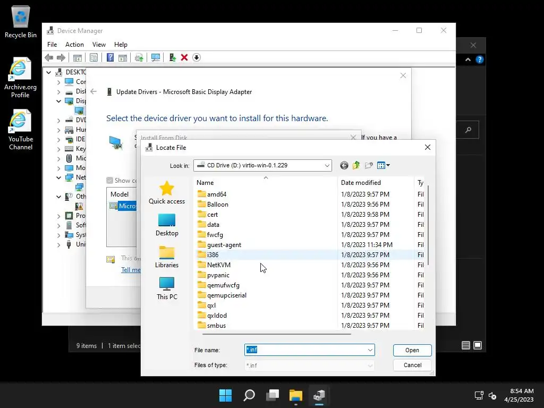Select the NetKVM folder

coord(218,265)
